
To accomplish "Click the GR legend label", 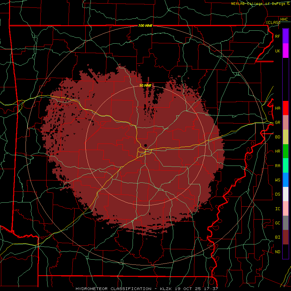I will 277,123.
